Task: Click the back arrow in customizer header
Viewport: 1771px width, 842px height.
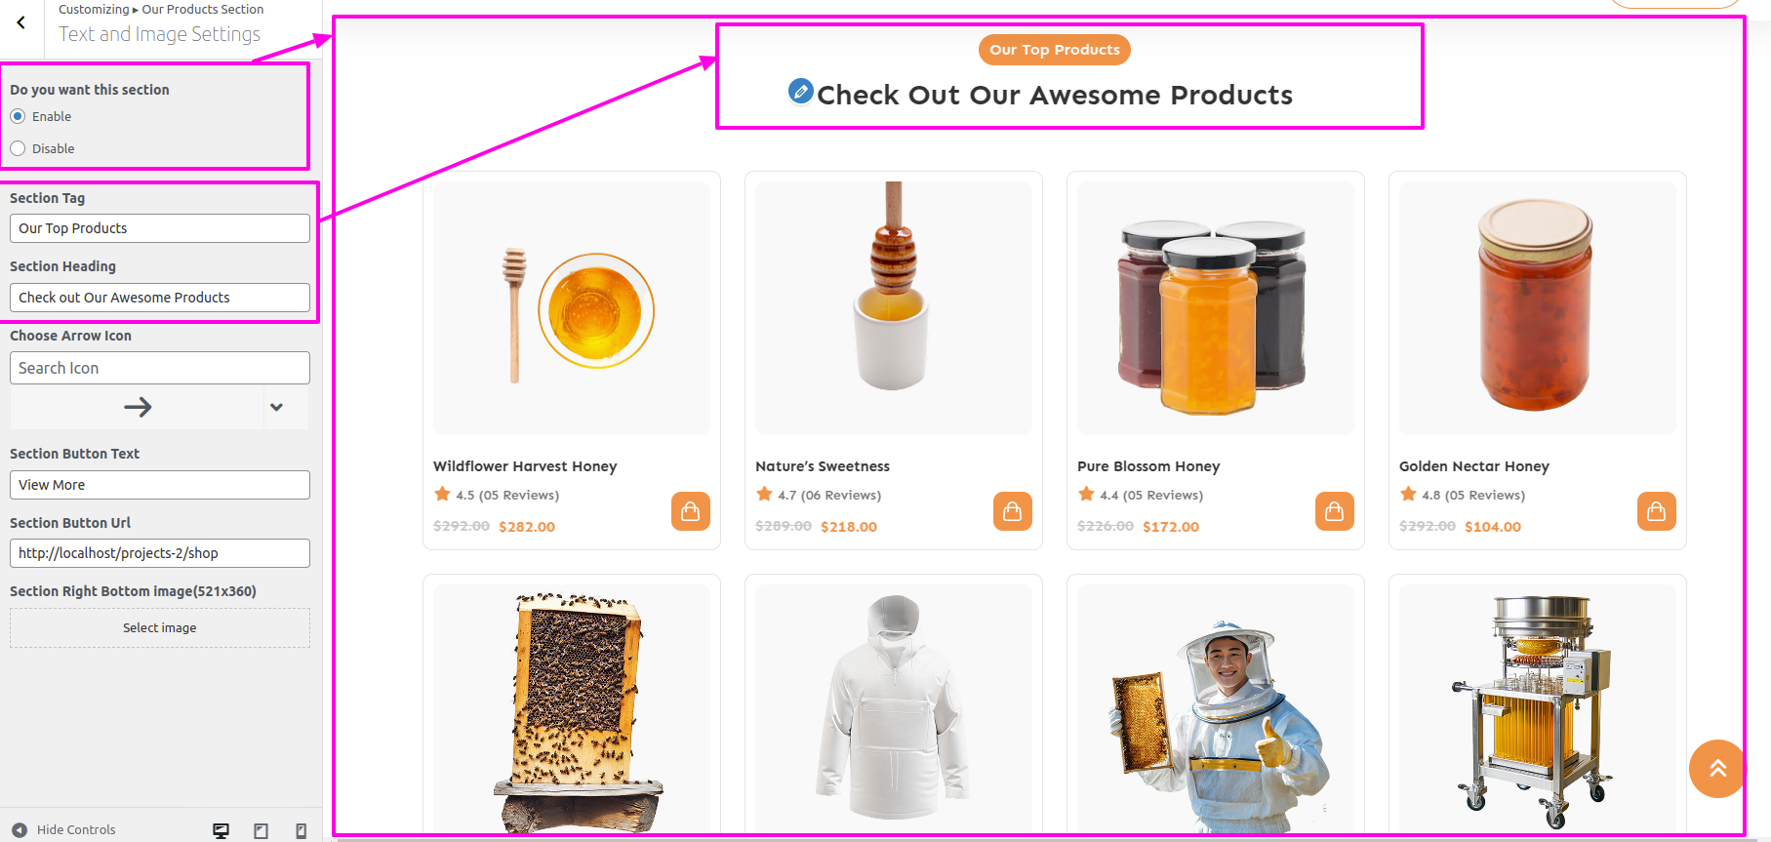Action: (x=20, y=23)
